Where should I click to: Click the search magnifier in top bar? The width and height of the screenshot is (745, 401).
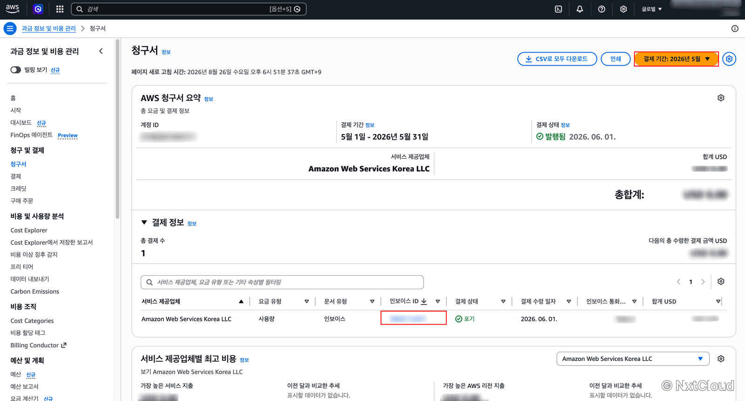tap(80, 9)
